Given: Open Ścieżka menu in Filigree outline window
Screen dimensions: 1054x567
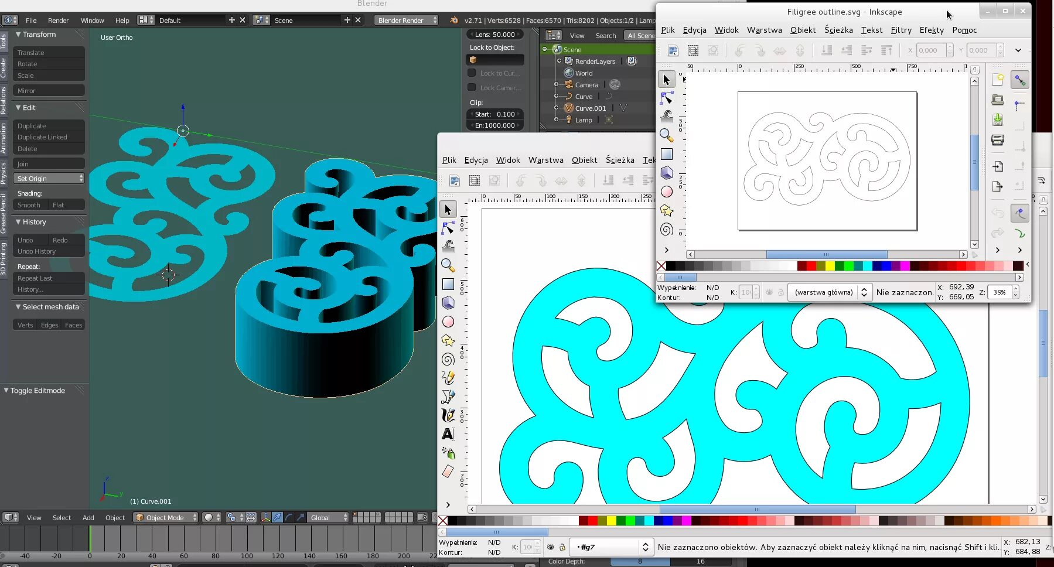Looking at the screenshot, I should tap(838, 30).
